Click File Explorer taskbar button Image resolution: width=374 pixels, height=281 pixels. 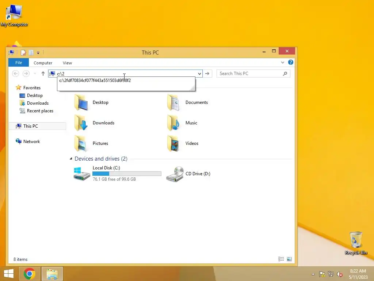52,274
